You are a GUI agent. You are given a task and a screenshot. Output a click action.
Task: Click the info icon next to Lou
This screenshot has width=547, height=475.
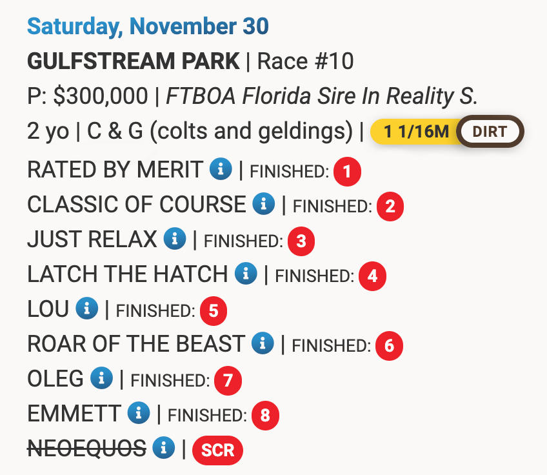coord(87,308)
